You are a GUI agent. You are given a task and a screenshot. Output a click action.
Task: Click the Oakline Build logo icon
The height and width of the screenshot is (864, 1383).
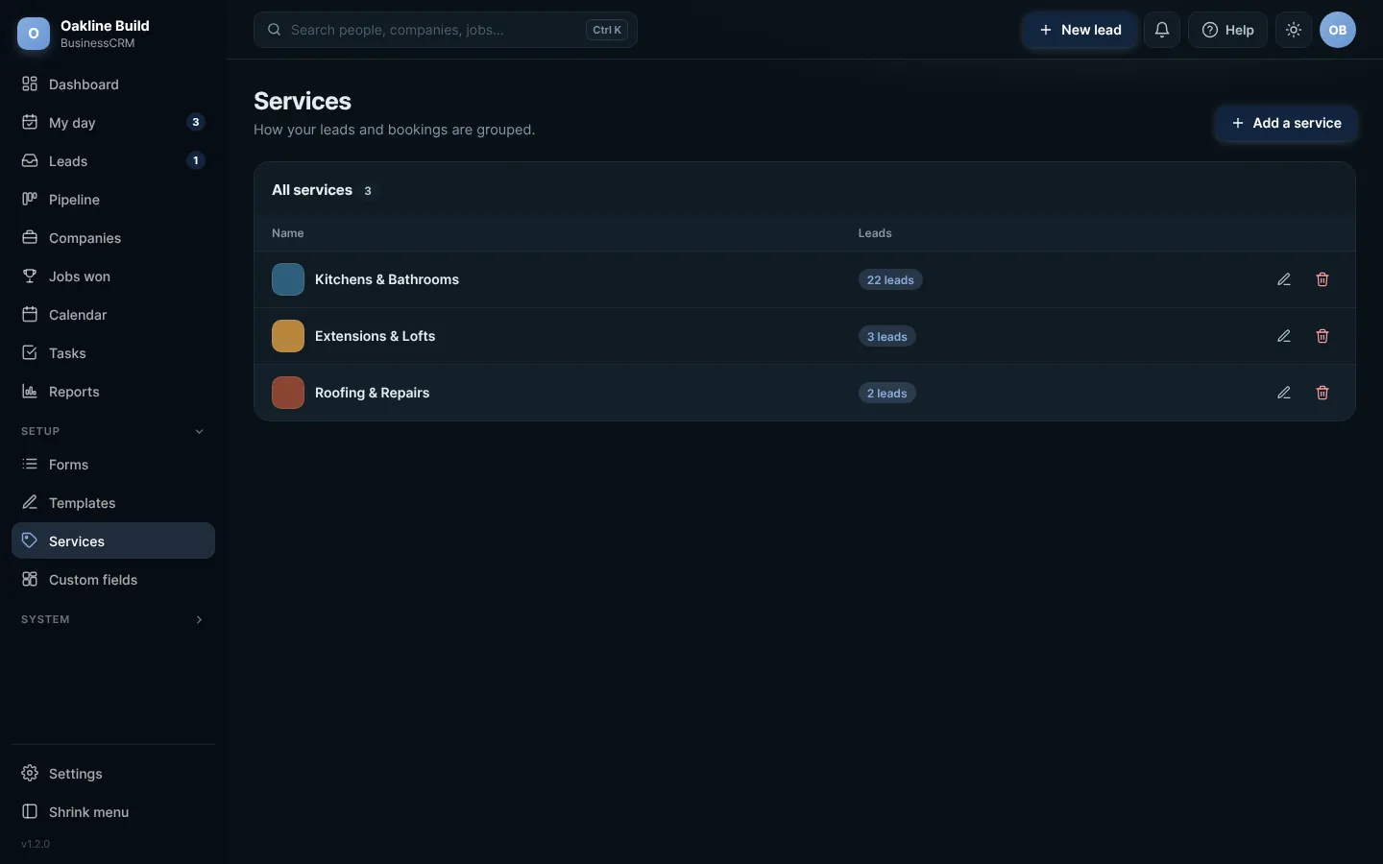point(34,34)
